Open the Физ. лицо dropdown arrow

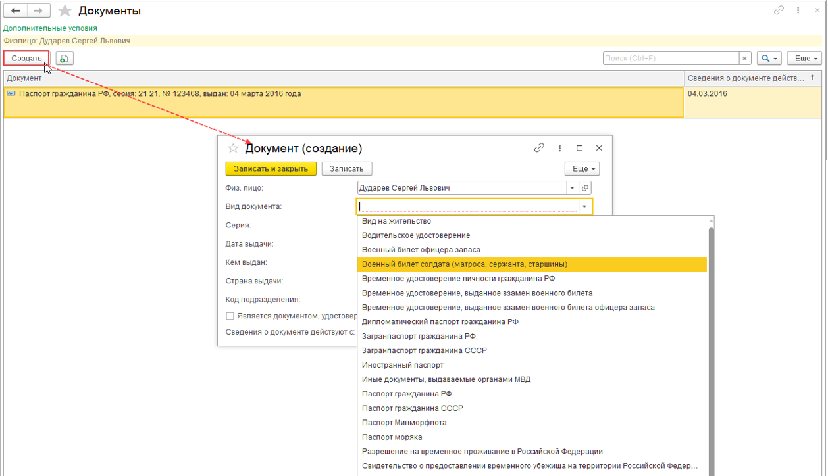[572, 188]
